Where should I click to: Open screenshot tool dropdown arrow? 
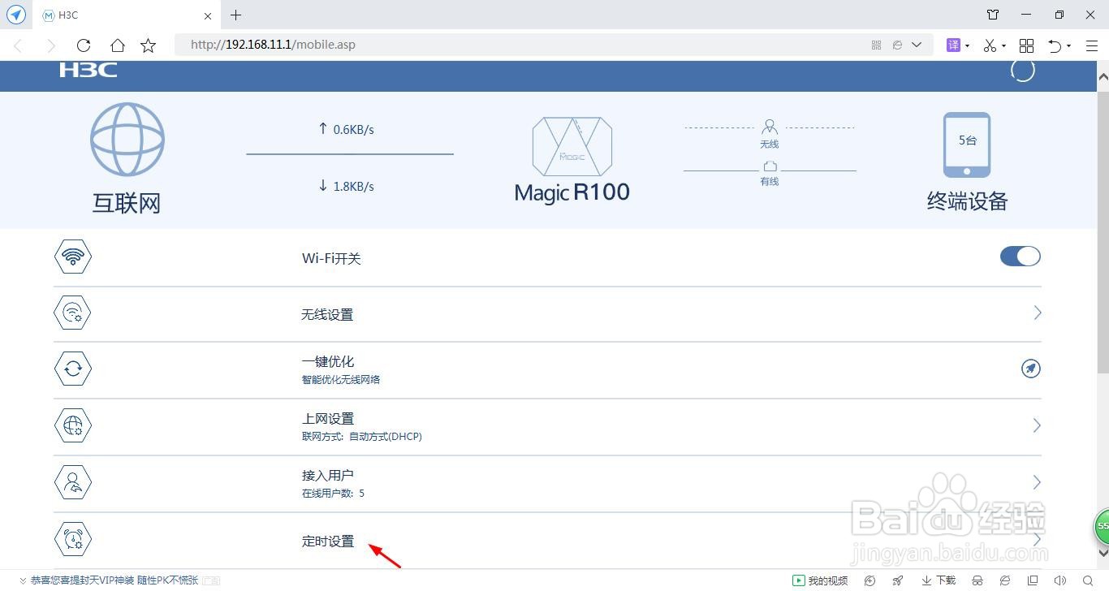1003,46
